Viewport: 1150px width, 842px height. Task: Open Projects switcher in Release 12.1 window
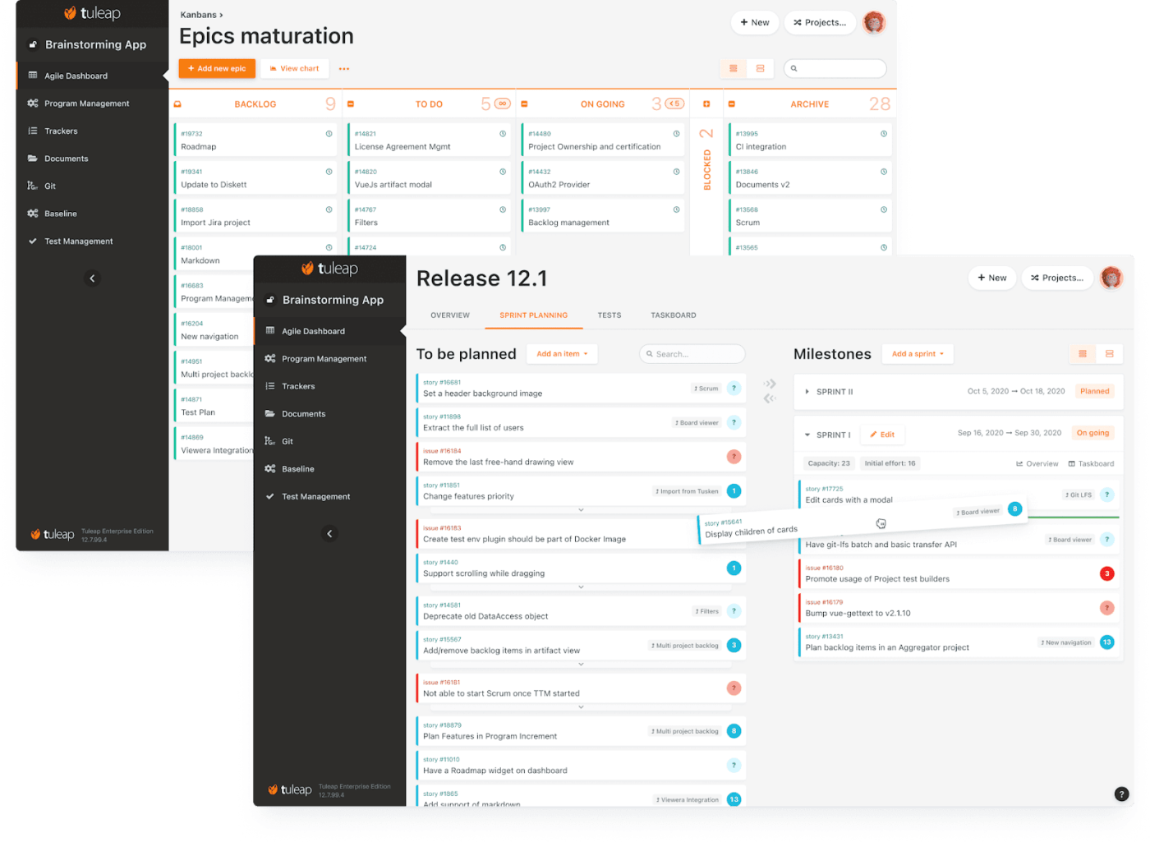(1057, 278)
